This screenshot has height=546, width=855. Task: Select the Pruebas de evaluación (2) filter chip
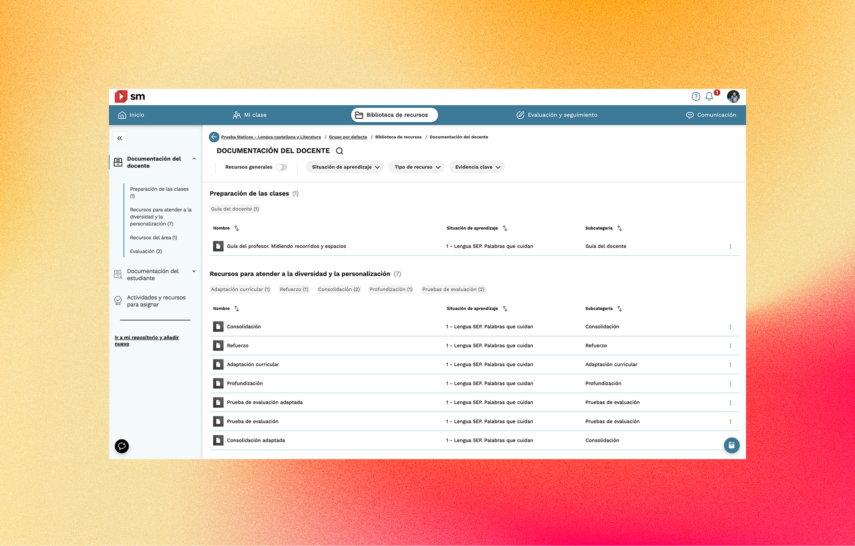point(453,289)
